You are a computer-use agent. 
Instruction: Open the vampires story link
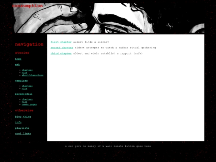[21, 81]
